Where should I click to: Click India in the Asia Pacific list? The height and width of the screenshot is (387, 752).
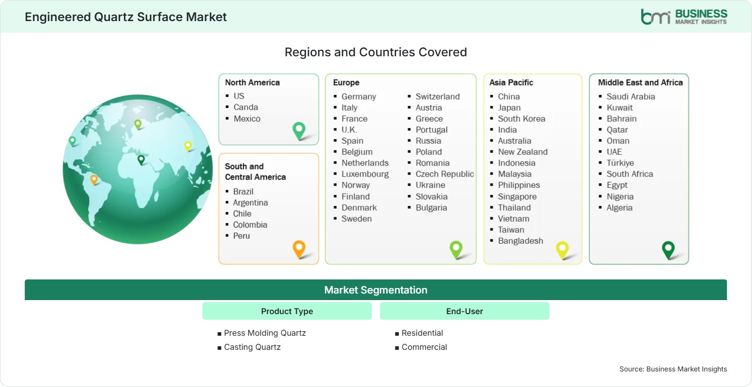click(x=507, y=130)
